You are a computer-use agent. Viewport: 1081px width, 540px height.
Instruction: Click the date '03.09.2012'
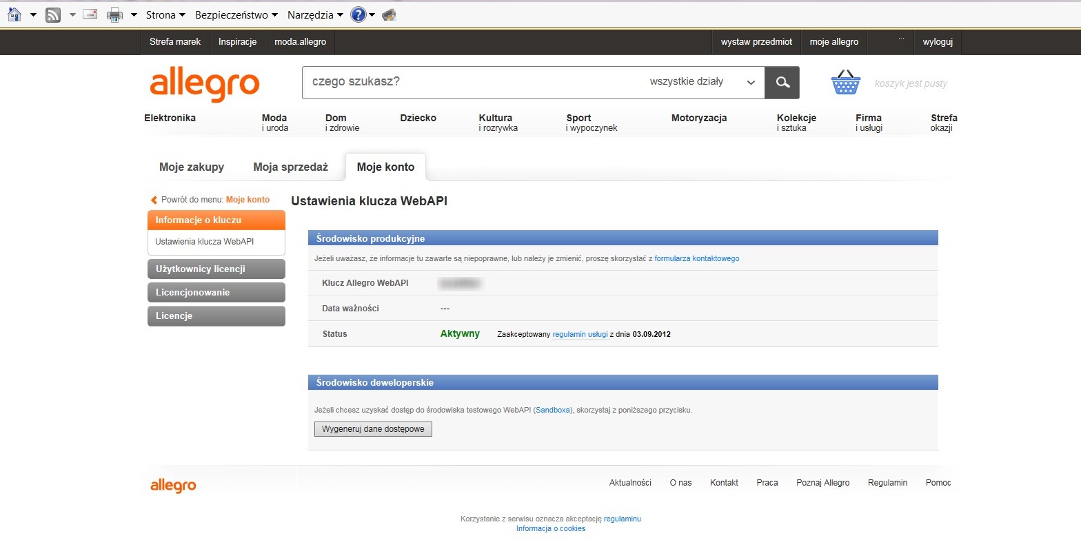(651, 334)
